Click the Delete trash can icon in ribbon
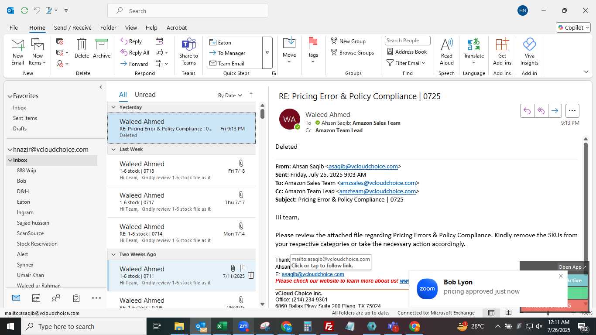Image resolution: width=596 pixels, height=335 pixels. 82,48
